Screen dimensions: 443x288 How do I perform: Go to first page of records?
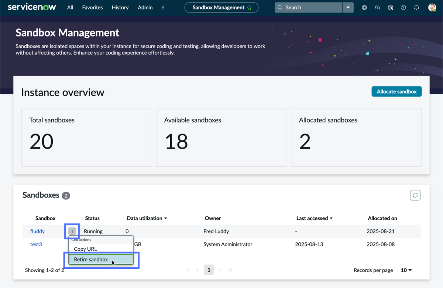[188, 270]
